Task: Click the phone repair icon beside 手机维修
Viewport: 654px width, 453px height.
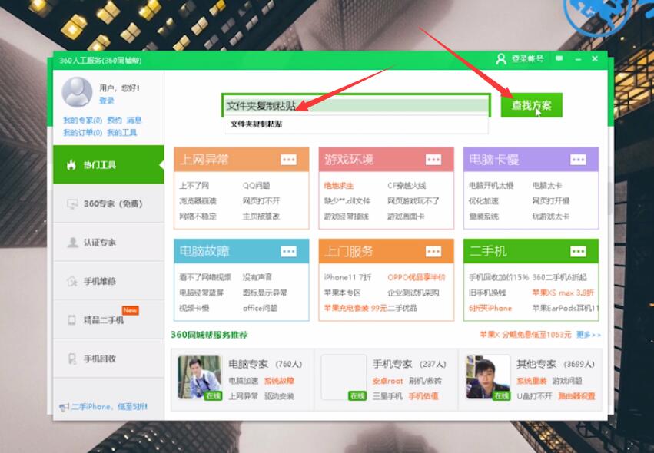Action: 72,281
